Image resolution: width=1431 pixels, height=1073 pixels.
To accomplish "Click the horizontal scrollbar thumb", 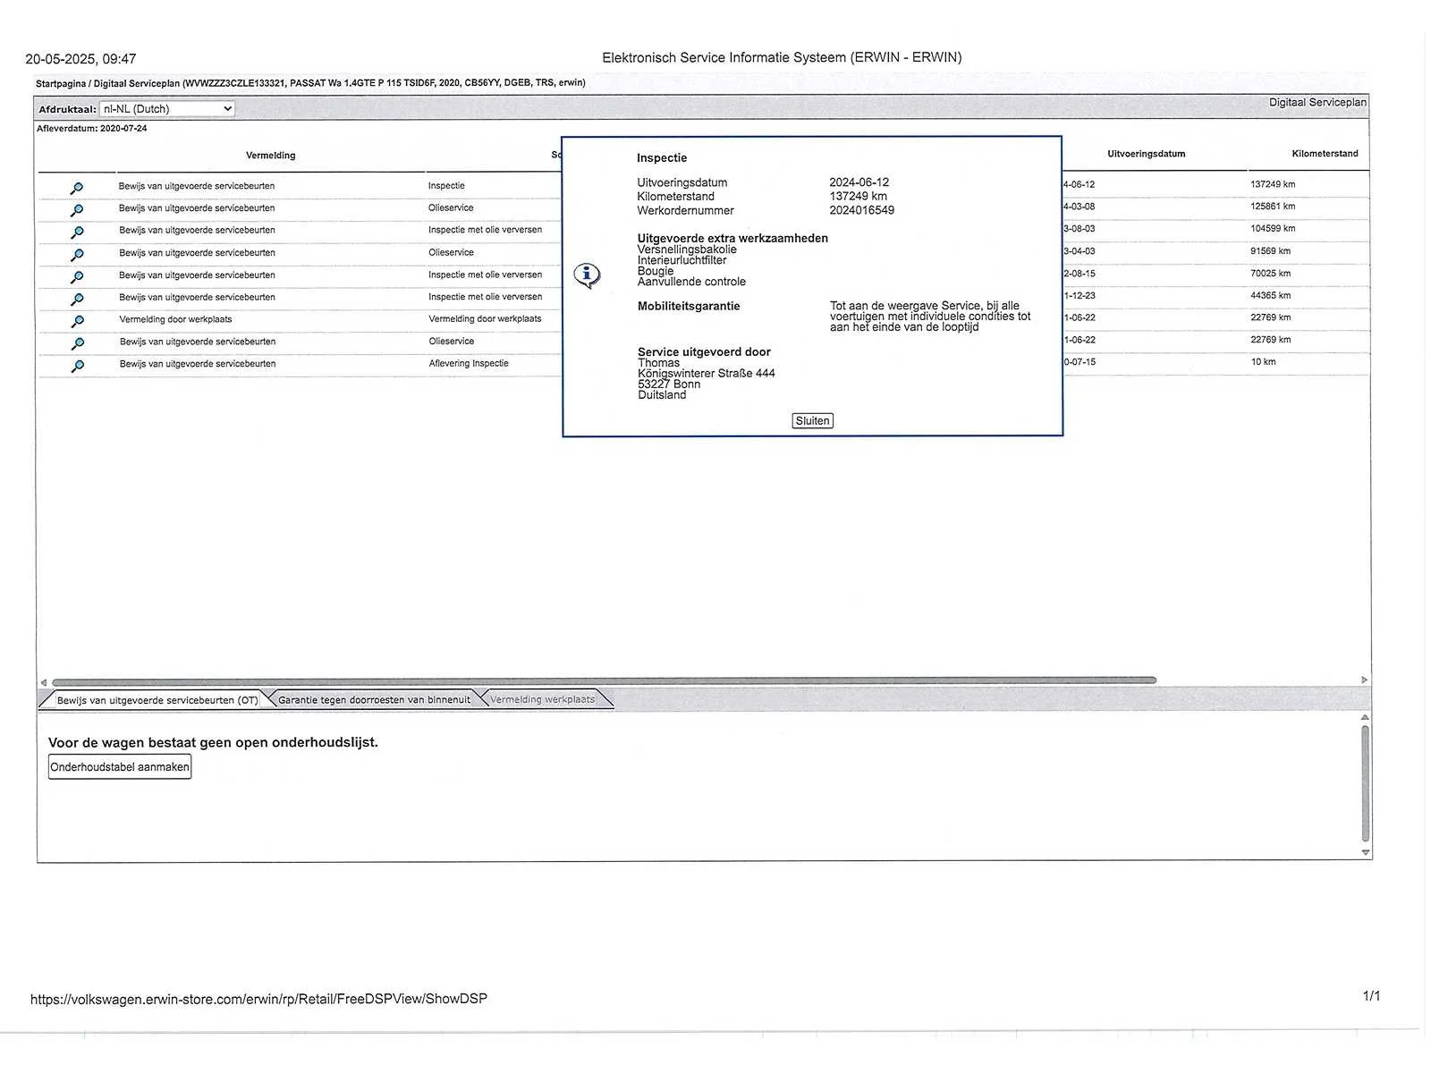I will 605,680.
